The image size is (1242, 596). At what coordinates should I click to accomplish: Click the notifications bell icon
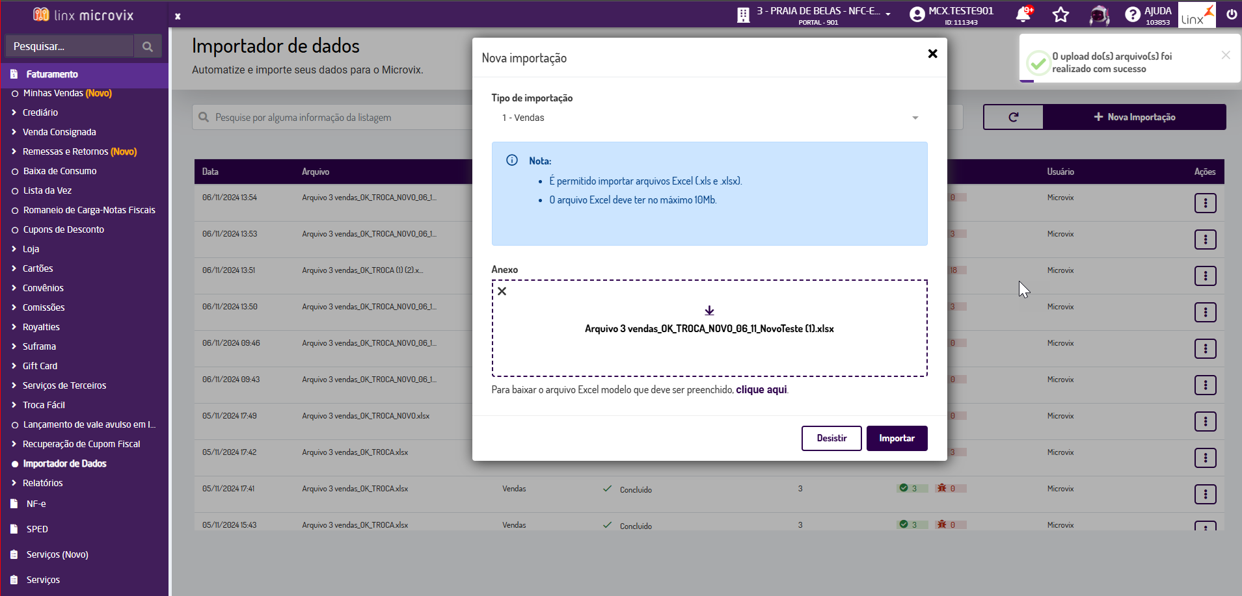tap(1023, 14)
